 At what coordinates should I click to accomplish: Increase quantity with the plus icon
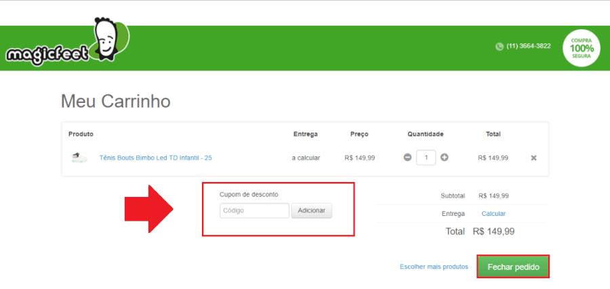pos(444,158)
